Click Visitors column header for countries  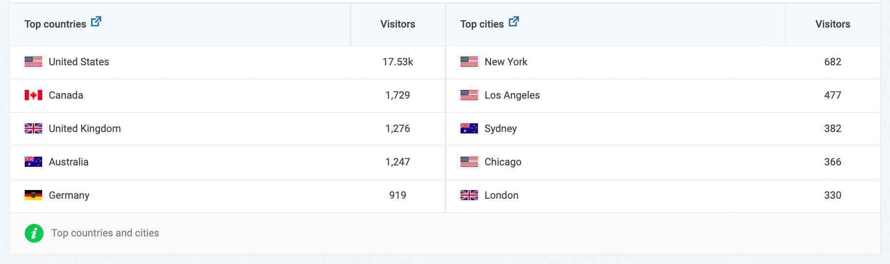pos(398,24)
